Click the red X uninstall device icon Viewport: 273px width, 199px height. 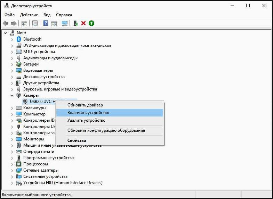click(83, 23)
